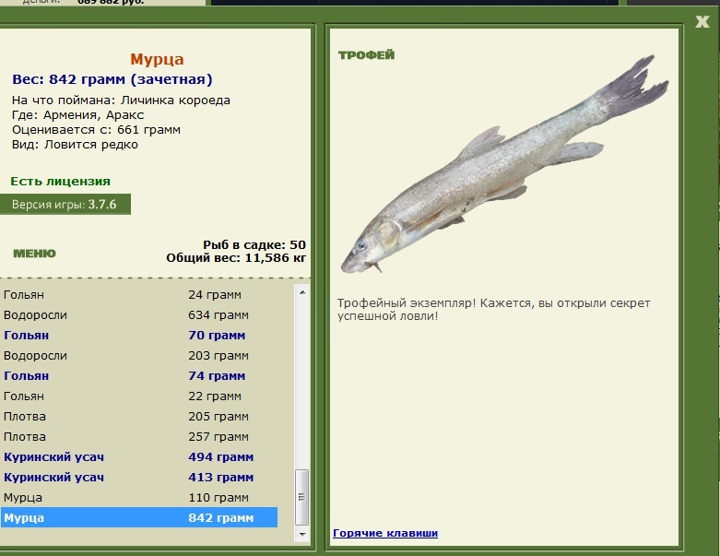The width and height of the screenshot is (720, 556).
Task: Select the Гольян 22 грамм row
Action: pos(139,396)
